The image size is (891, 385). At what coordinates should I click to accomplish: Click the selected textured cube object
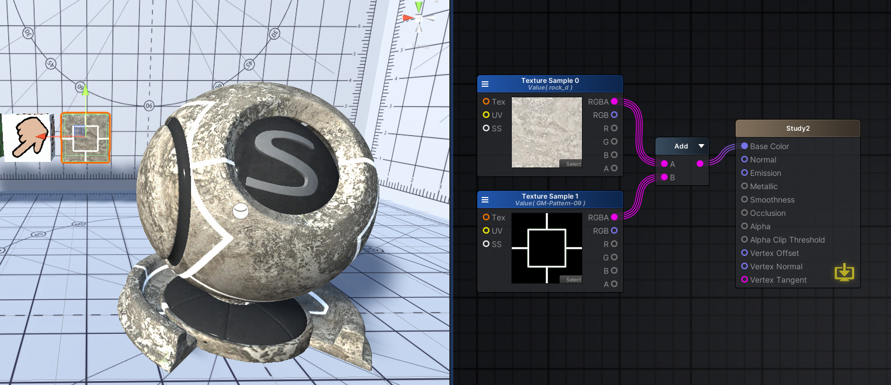pyautogui.click(x=85, y=138)
